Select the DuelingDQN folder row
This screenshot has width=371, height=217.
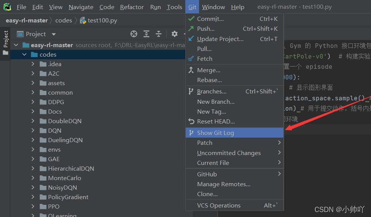(x=98, y=140)
